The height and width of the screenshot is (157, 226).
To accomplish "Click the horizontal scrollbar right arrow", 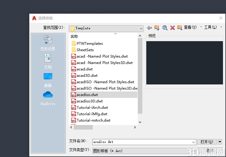I will (135, 127).
